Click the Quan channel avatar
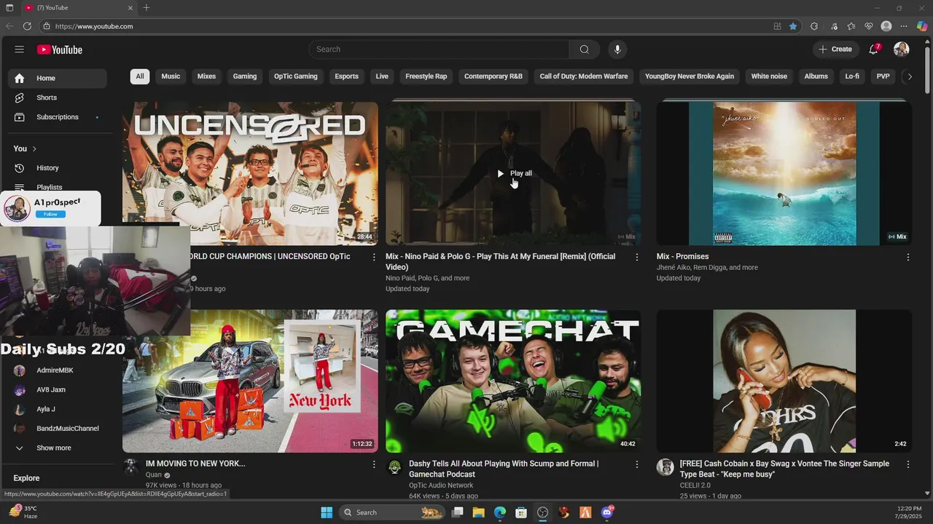This screenshot has height=524, width=933. click(x=131, y=467)
